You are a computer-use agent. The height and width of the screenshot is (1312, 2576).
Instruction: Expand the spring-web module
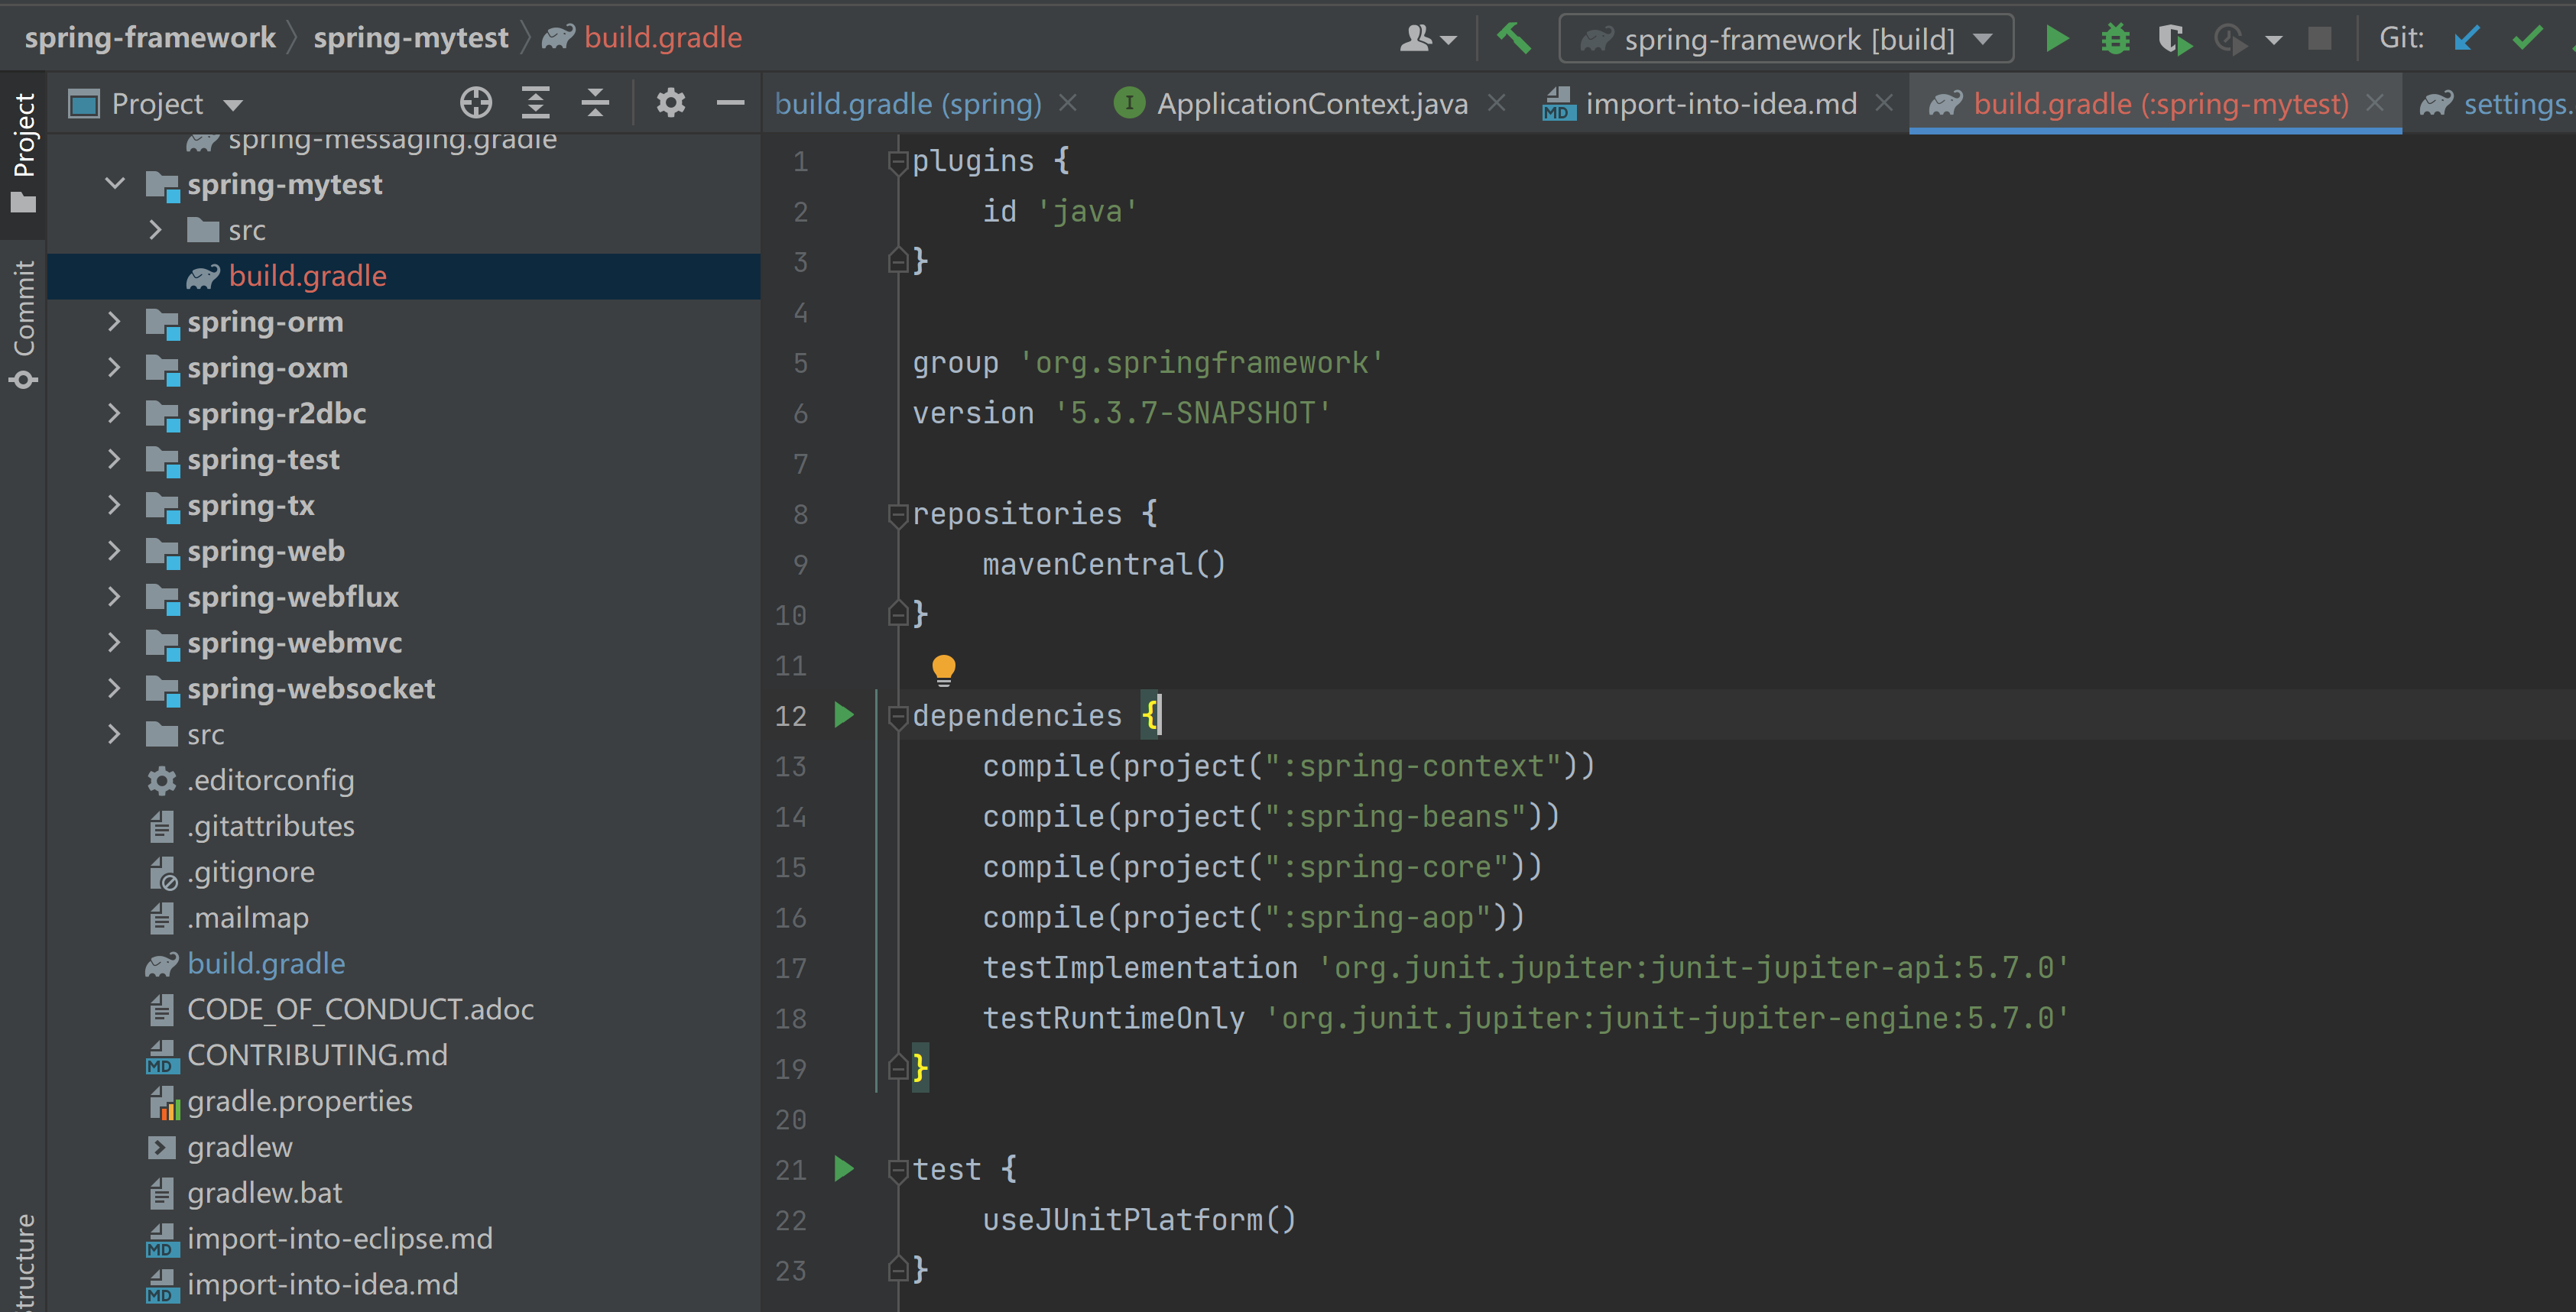coord(114,551)
